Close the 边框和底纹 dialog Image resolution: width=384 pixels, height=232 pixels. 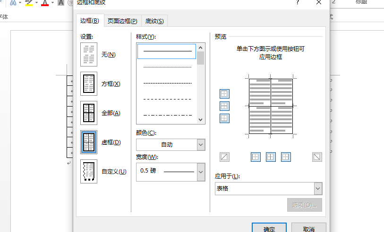coord(319,2)
